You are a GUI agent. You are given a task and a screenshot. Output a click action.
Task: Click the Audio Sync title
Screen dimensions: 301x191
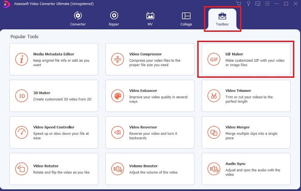[x=236, y=164]
